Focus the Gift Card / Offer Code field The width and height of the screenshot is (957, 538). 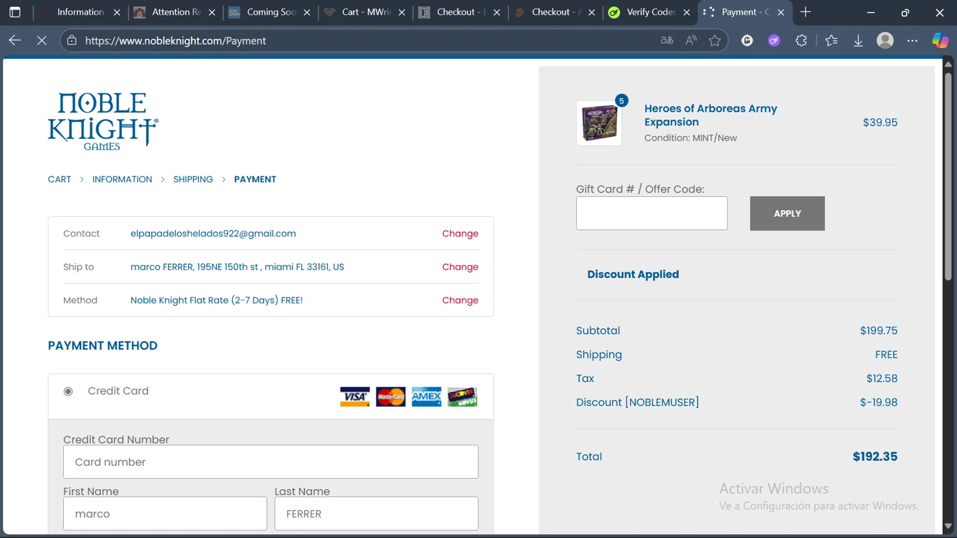tap(651, 214)
